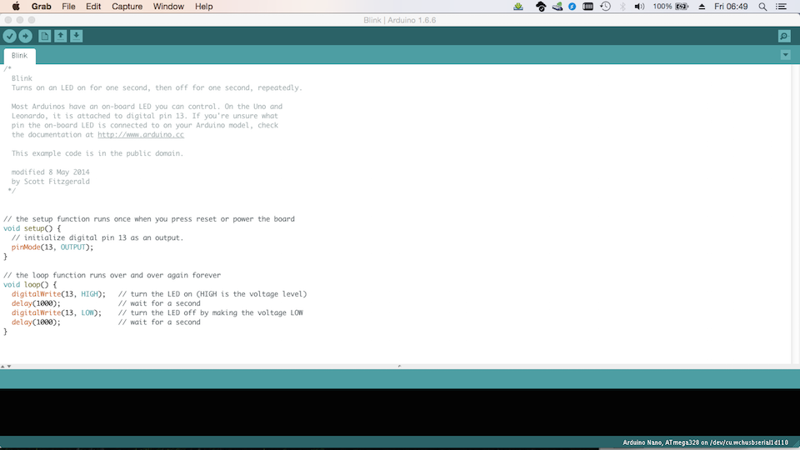Click the void setup() line
This screenshot has width=800, height=450.
pos(32,228)
